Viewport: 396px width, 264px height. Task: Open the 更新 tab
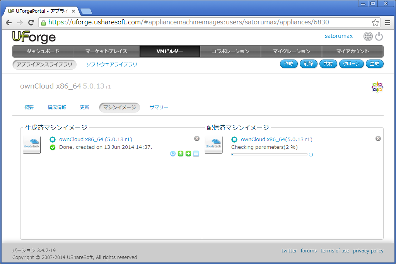pyautogui.click(x=85, y=107)
